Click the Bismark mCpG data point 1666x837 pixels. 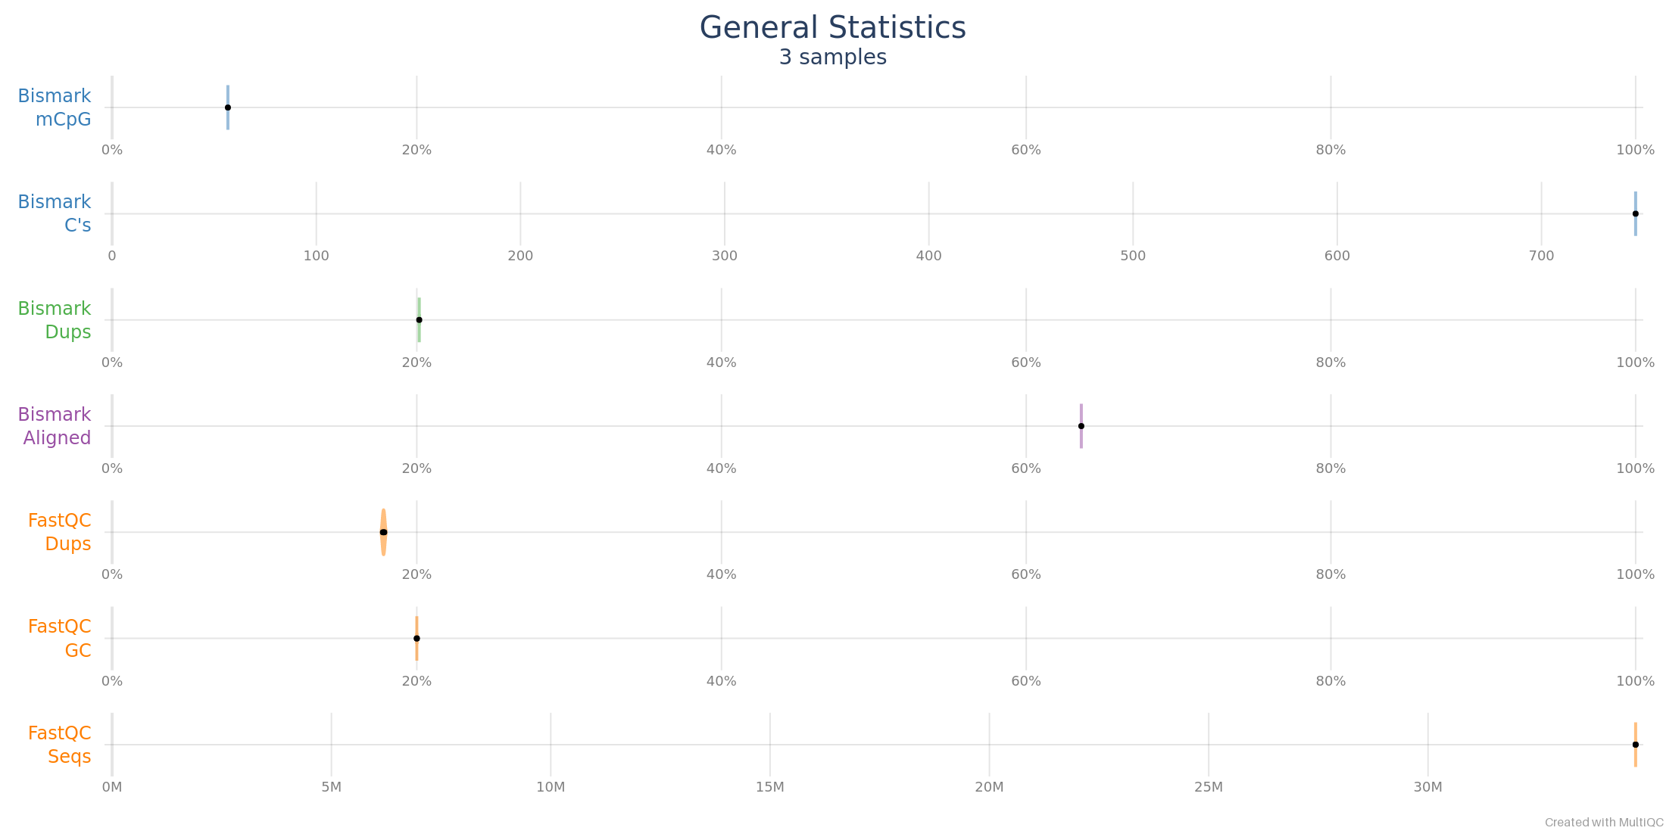(x=228, y=107)
